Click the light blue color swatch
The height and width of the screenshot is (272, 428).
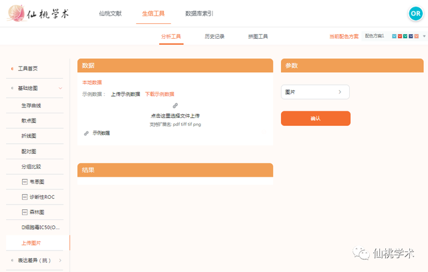[x=394, y=36]
